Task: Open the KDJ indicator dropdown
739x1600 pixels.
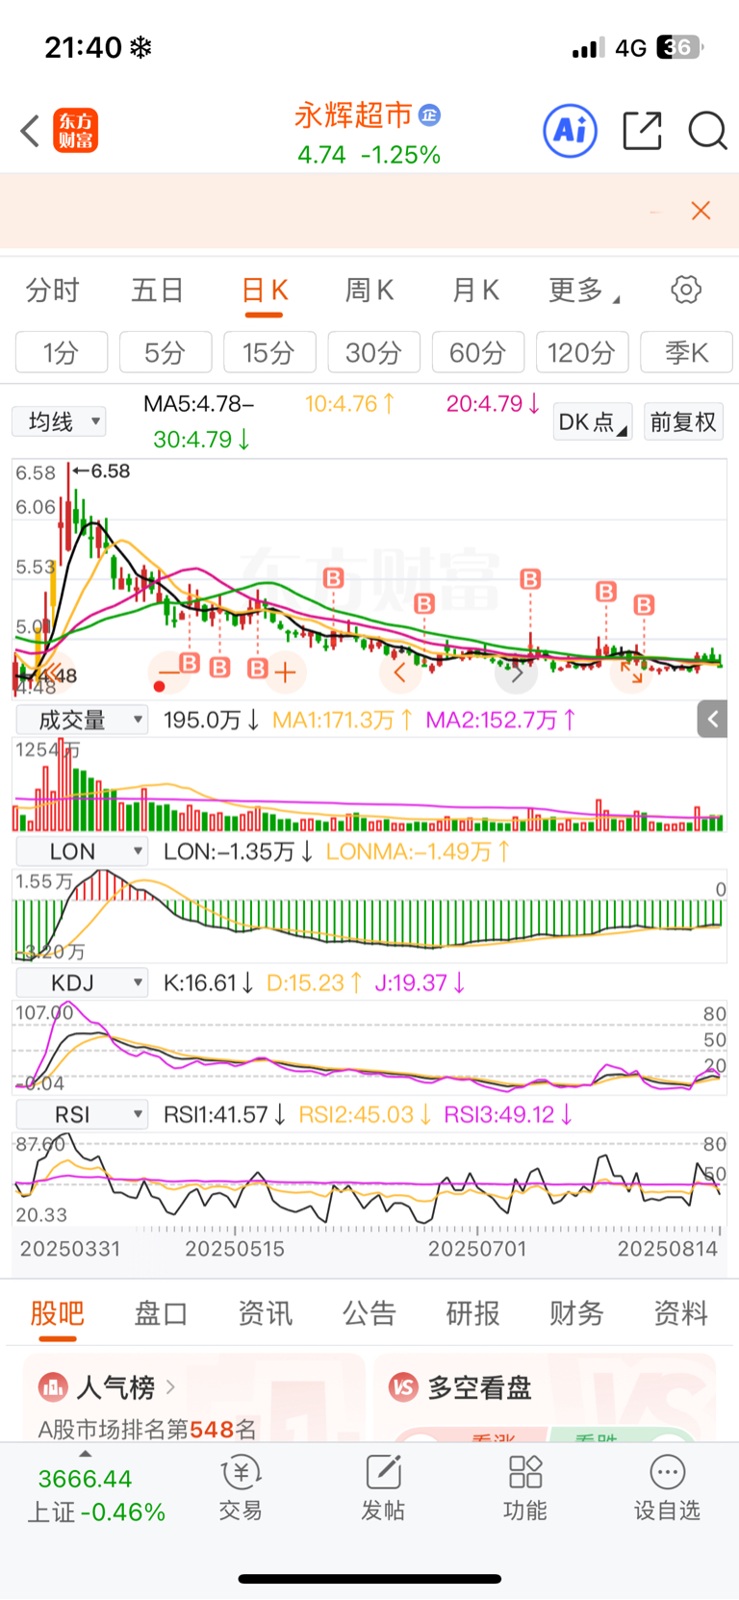Action: 82,982
